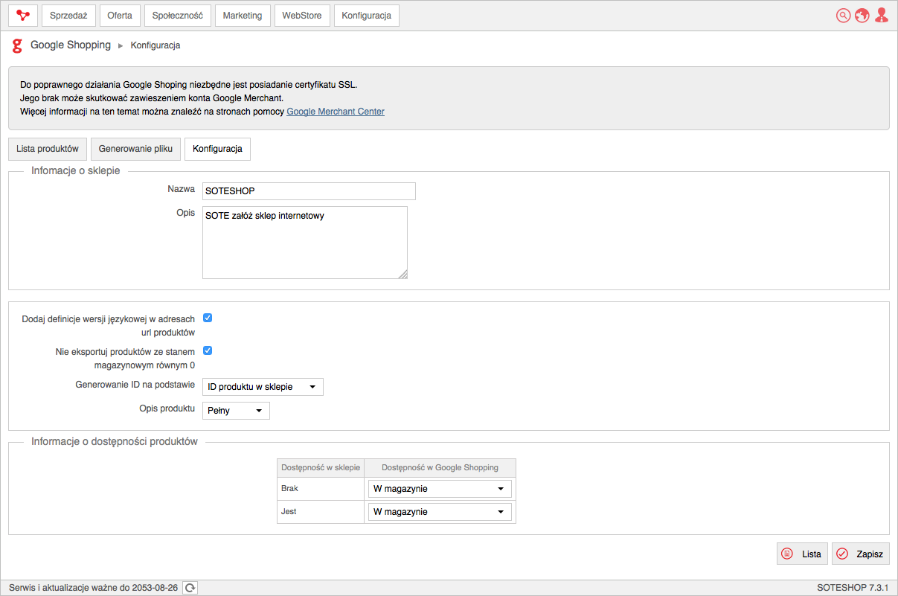
Task: Open availability dropdown for Jest row
Action: click(x=440, y=512)
